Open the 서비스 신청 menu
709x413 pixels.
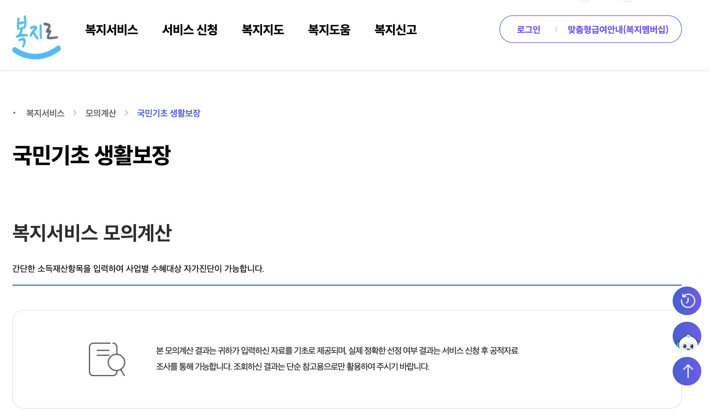[x=190, y=29]
